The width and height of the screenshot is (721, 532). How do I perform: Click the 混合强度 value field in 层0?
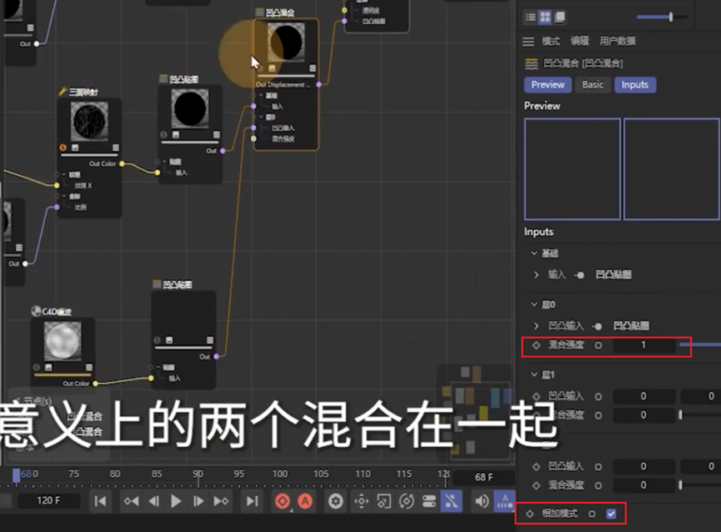pyautogui.click(x=643, y=344)
